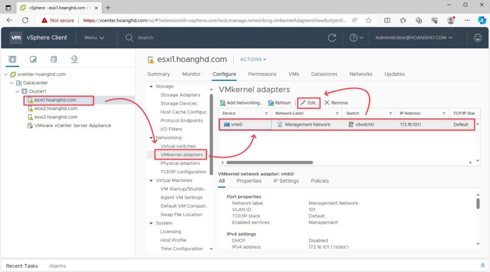Open the Menu dropdown
The image size is (490, 272).
(94, 37)
